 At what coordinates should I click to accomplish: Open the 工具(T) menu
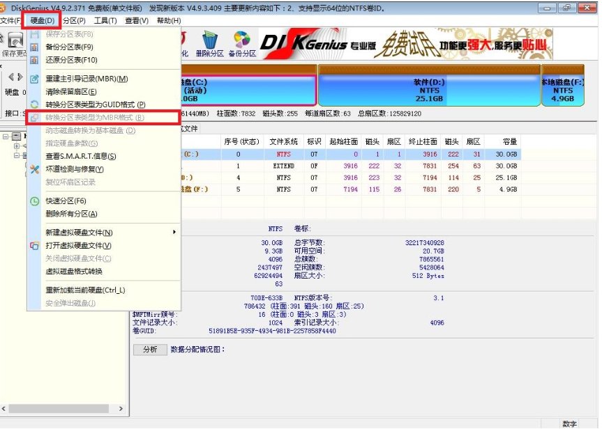pyautogui.click(x=105, y=21)
